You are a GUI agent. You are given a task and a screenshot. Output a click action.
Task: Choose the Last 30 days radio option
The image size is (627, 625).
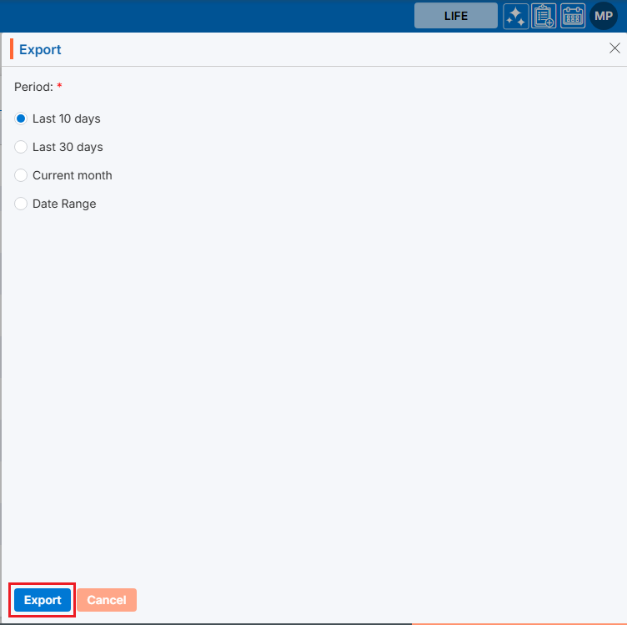22,147
